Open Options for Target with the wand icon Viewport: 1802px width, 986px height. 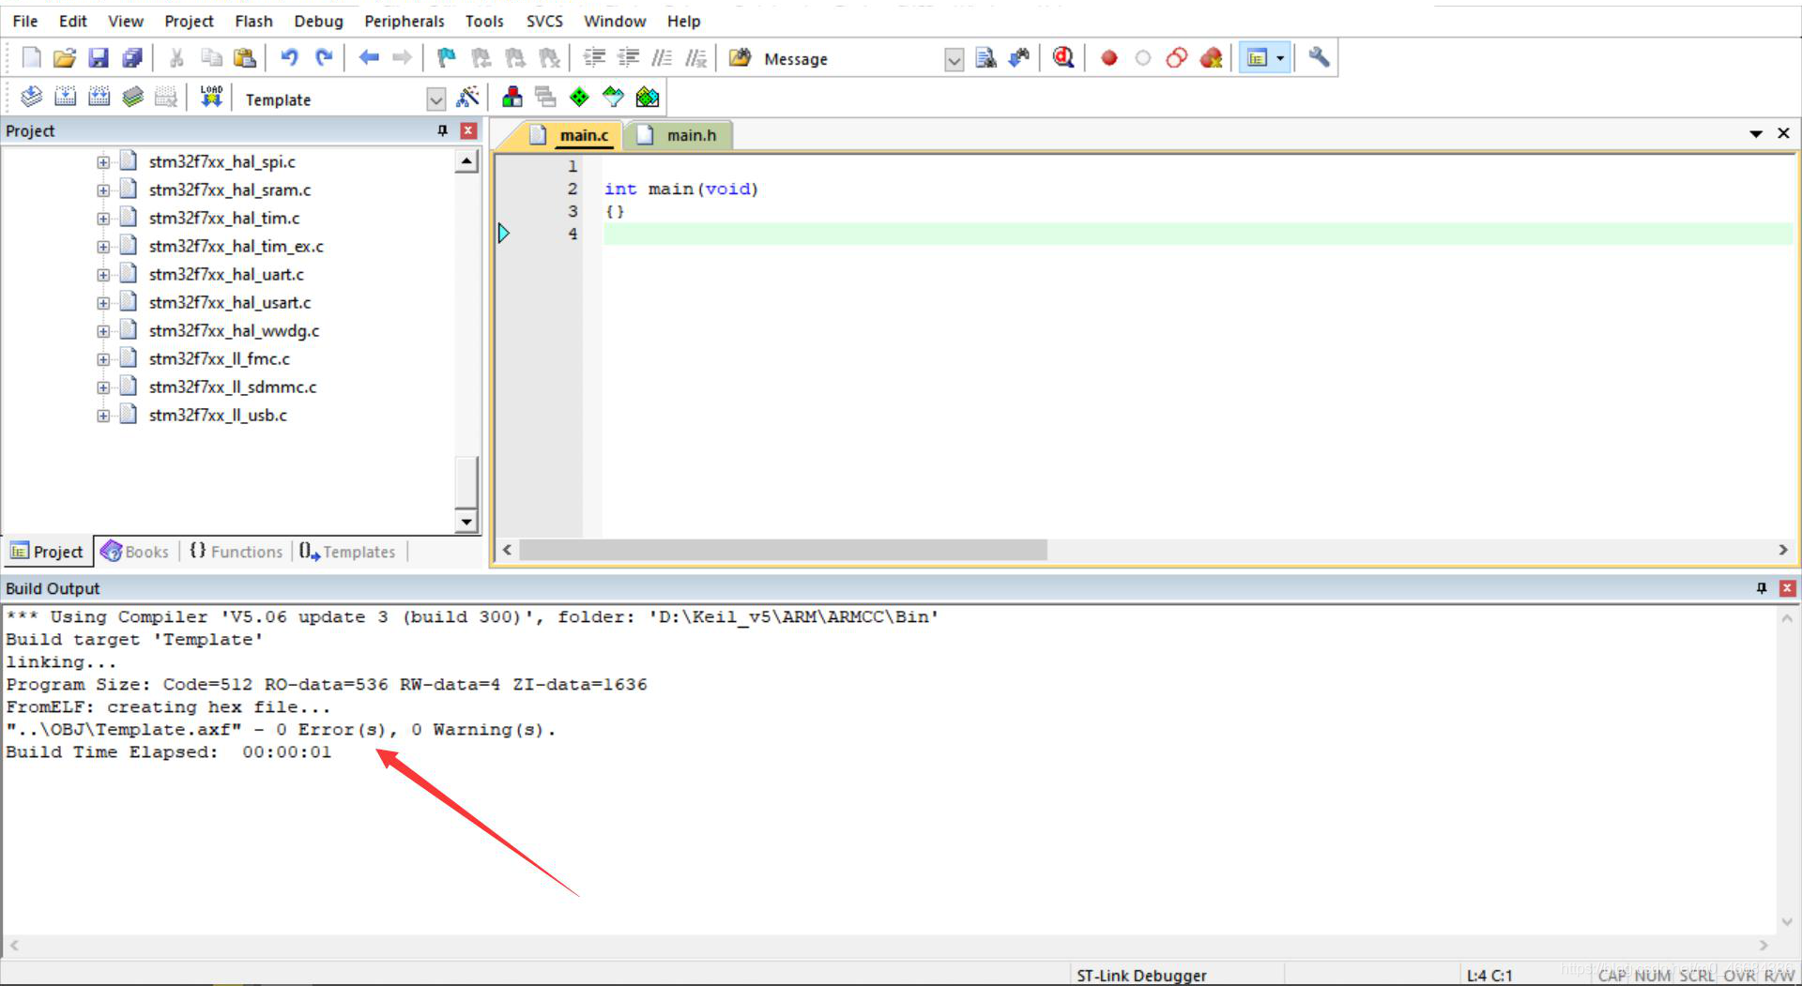coord(469,97)
